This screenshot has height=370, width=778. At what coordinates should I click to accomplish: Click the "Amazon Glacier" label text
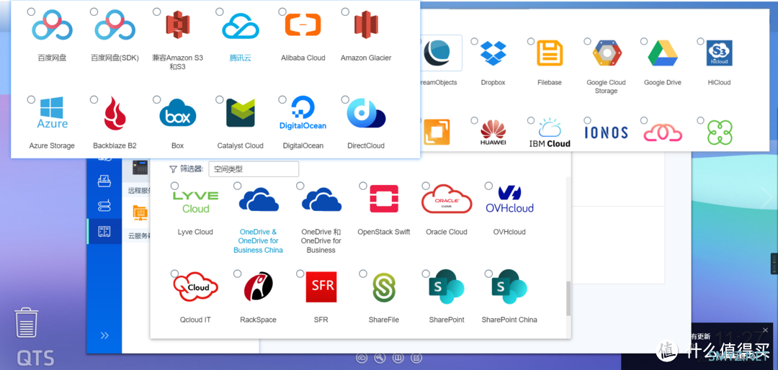[x=366, y=58]
